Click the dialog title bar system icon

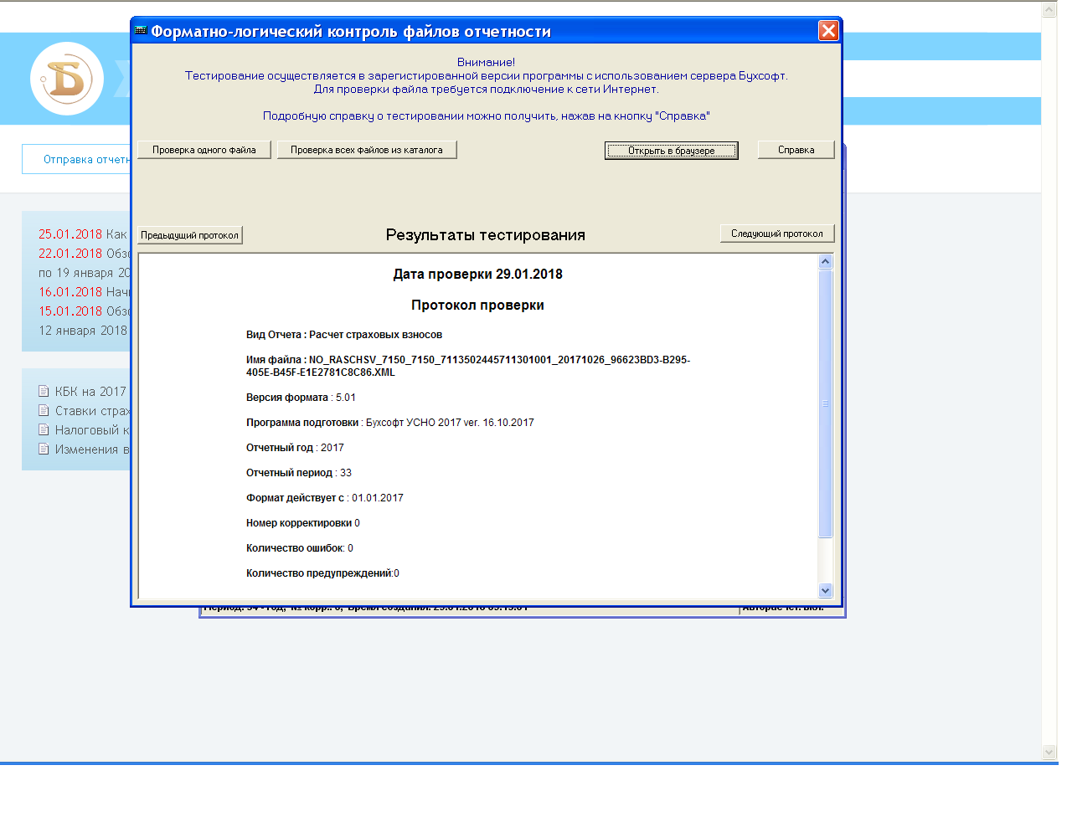141,31
